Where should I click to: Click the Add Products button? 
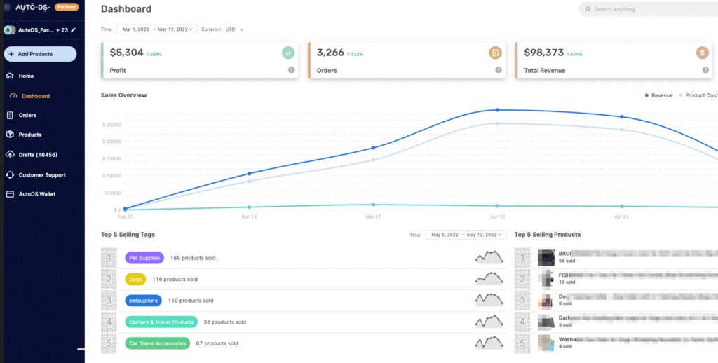tap(40, 54)
